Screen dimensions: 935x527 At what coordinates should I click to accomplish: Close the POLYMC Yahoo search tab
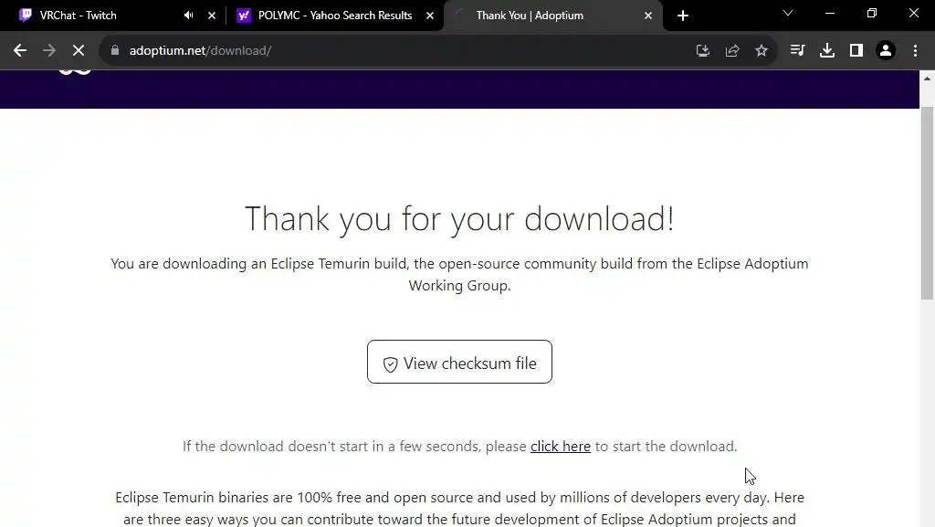(430, 16)
